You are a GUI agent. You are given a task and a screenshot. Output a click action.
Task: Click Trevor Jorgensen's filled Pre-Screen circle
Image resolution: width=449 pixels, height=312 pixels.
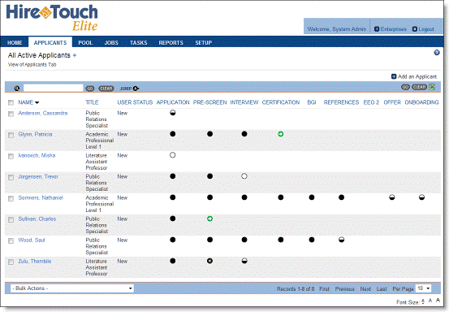tap(209, 176)
